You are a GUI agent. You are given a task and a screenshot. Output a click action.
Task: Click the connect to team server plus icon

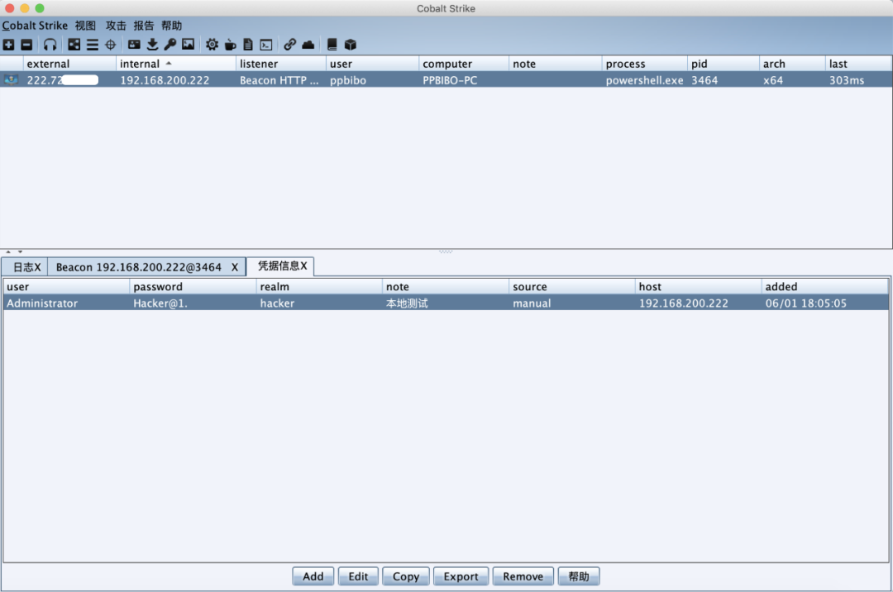8,45
